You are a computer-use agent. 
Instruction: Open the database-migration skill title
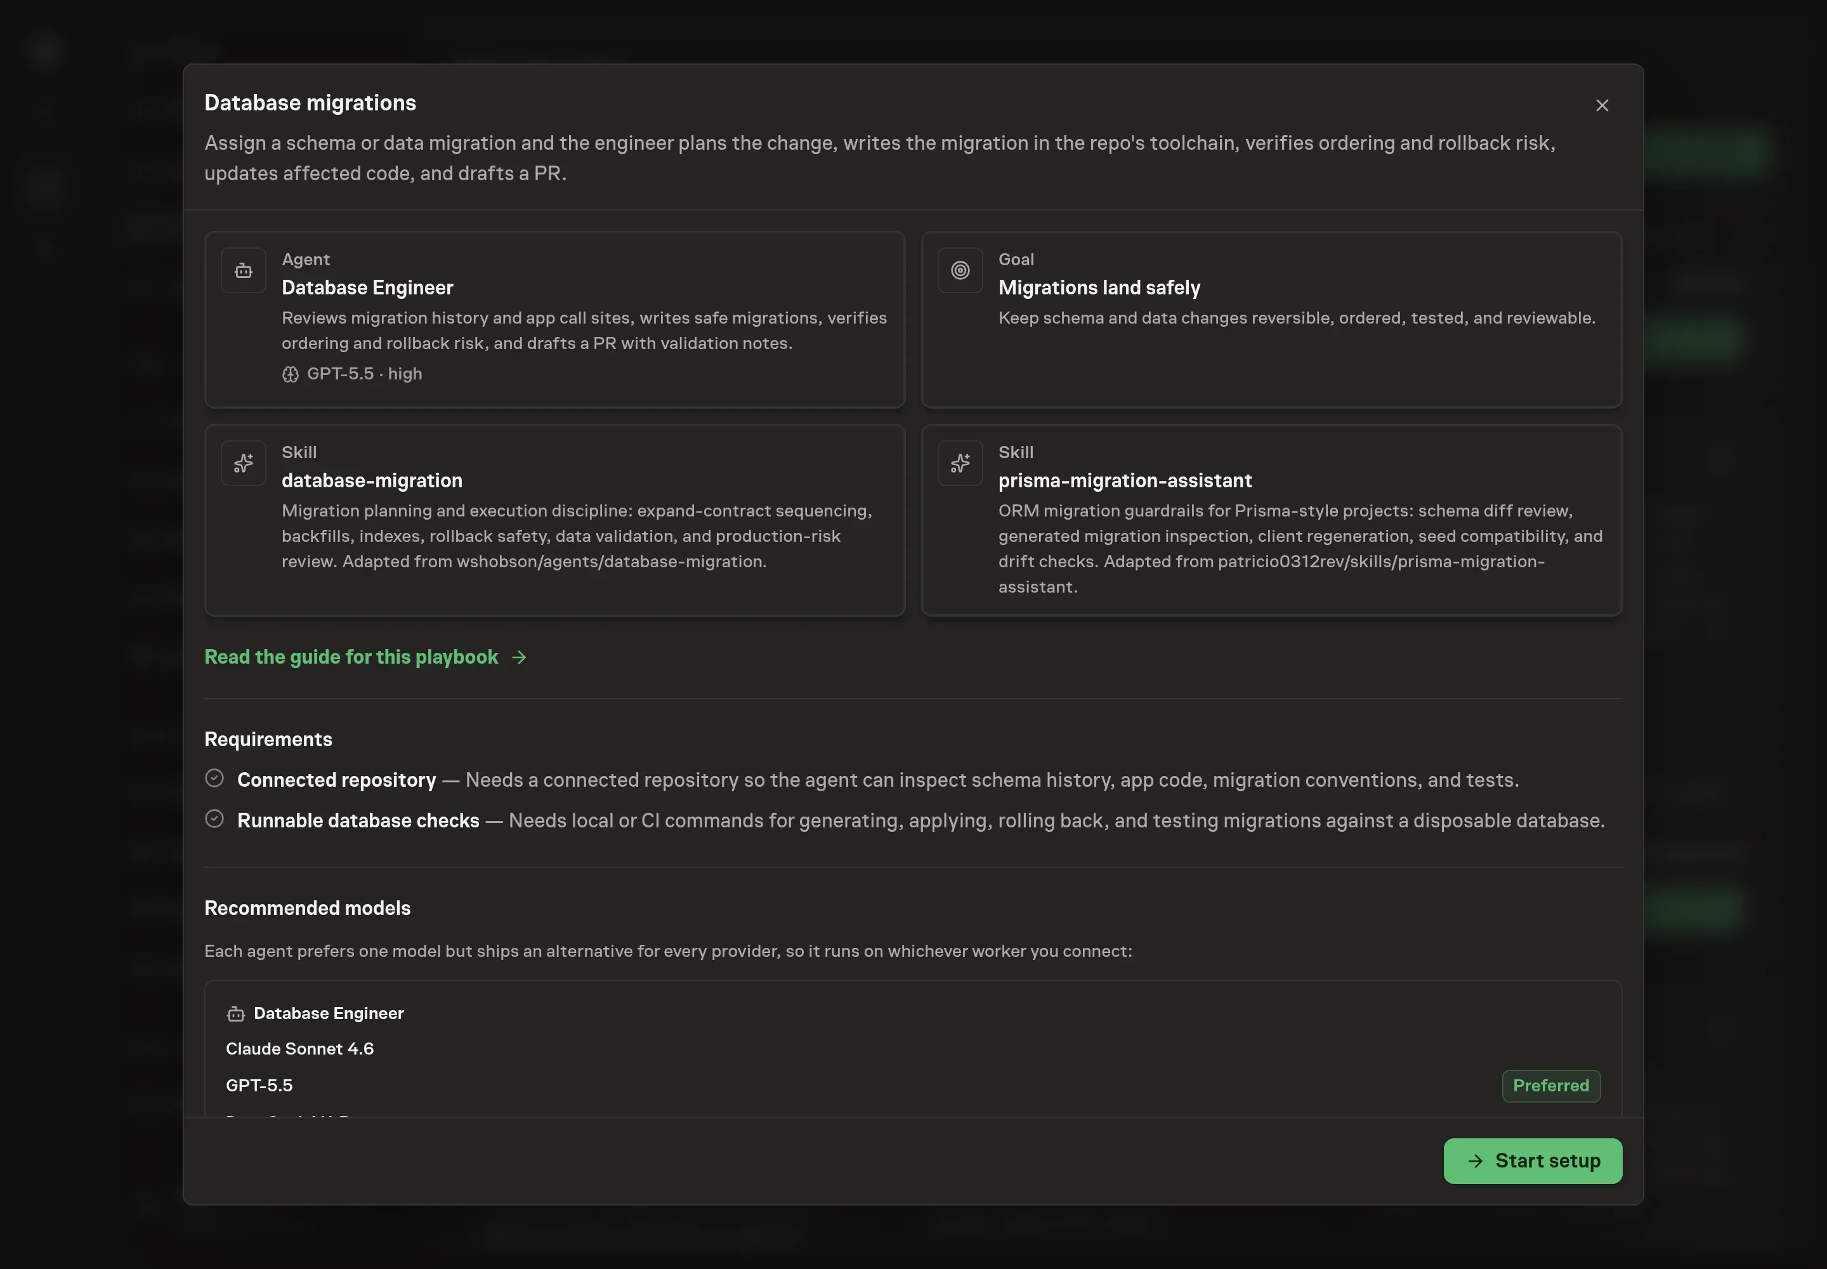[372, 480]
